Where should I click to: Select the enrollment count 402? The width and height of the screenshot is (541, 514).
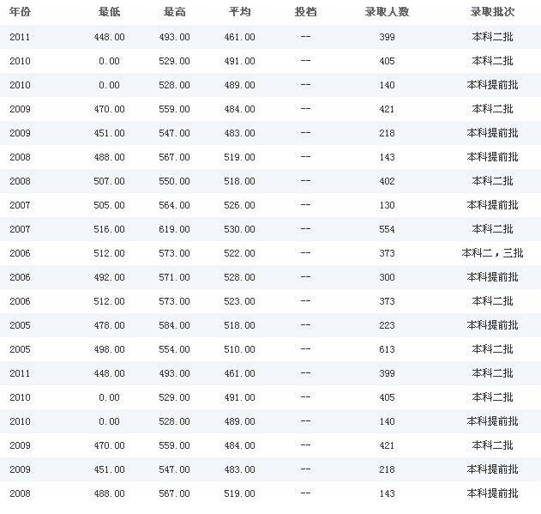tap(387, 181)
